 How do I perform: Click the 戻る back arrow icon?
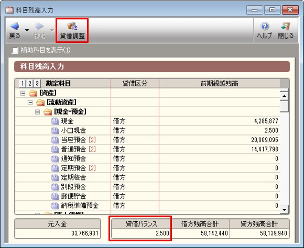click(15, 26)
